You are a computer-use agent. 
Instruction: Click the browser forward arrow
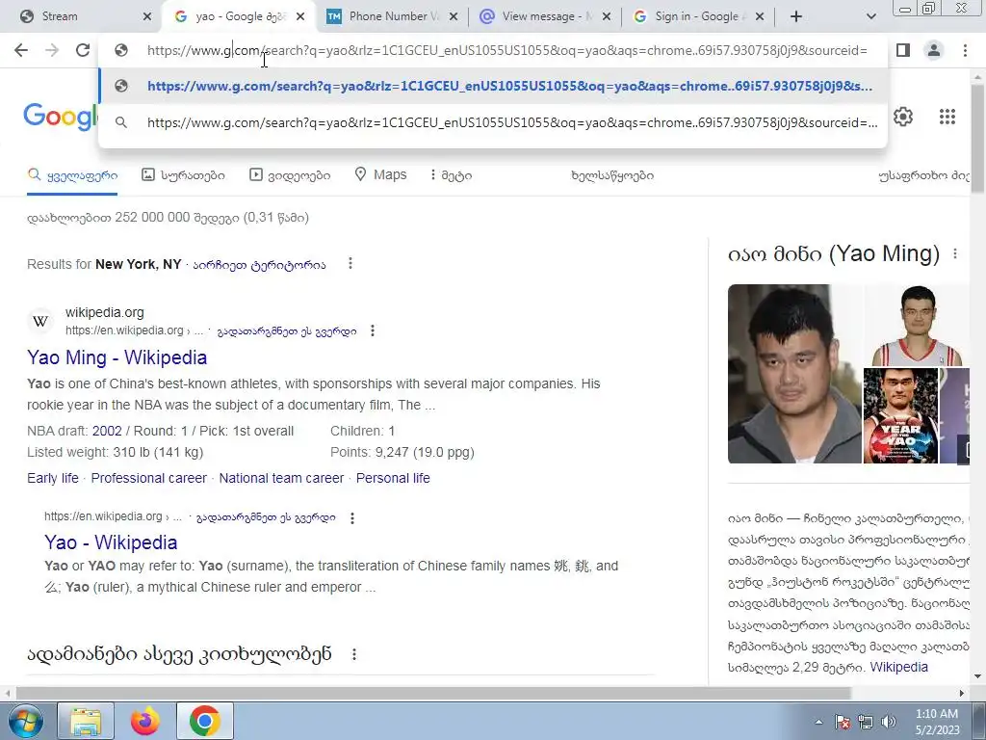(52, 50)
